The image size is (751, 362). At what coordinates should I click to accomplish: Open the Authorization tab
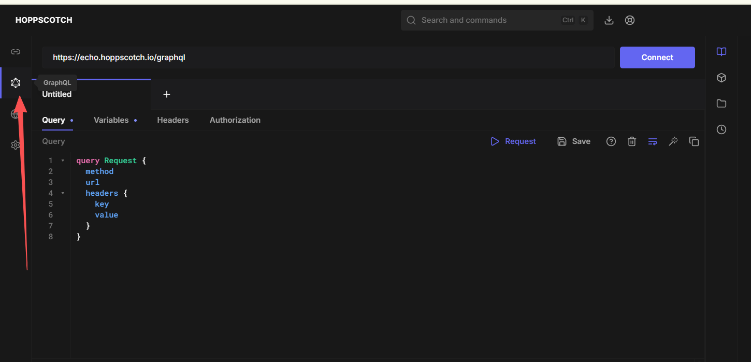click(x=235, y=120)
